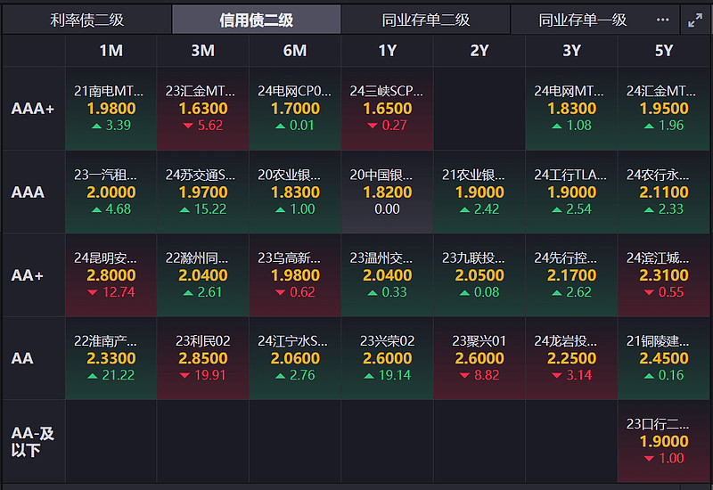The height and width of the screenshot is (490, 713).
Task: Open the 23九联投... bond cell at 2.0500
Action: pyautogui.click(x=479, y=275)
